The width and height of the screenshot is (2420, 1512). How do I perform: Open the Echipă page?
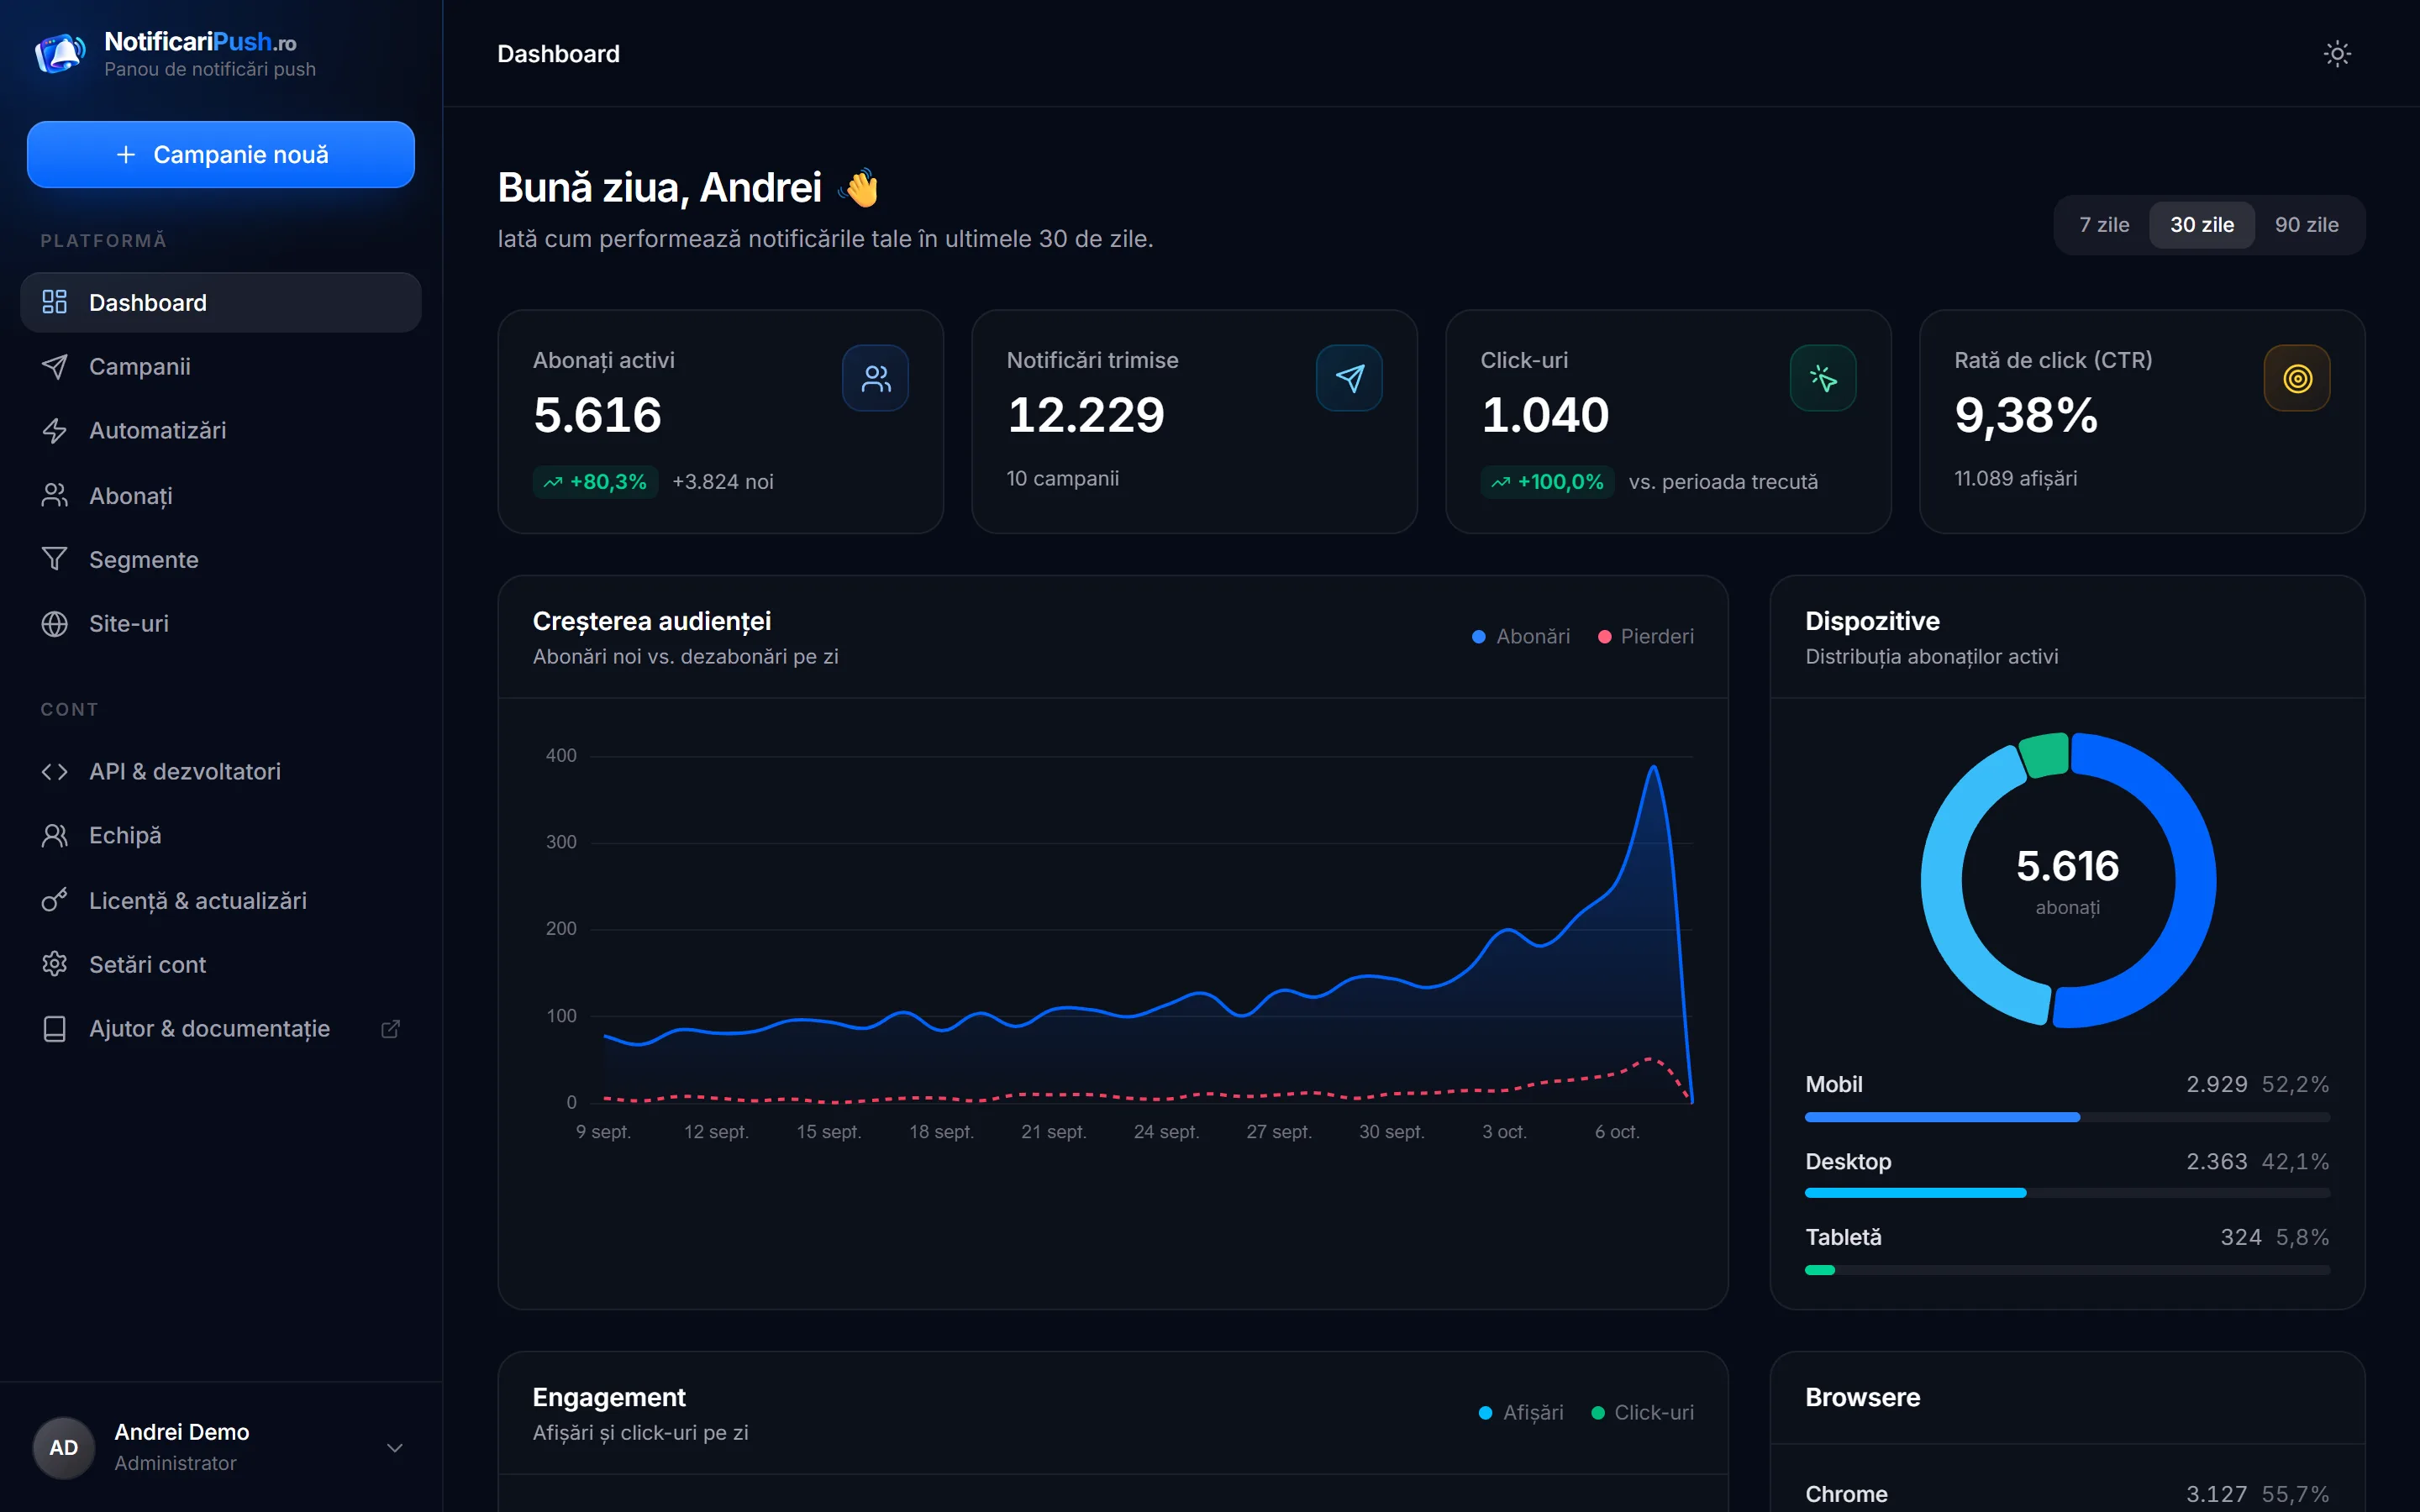[221, 835]
